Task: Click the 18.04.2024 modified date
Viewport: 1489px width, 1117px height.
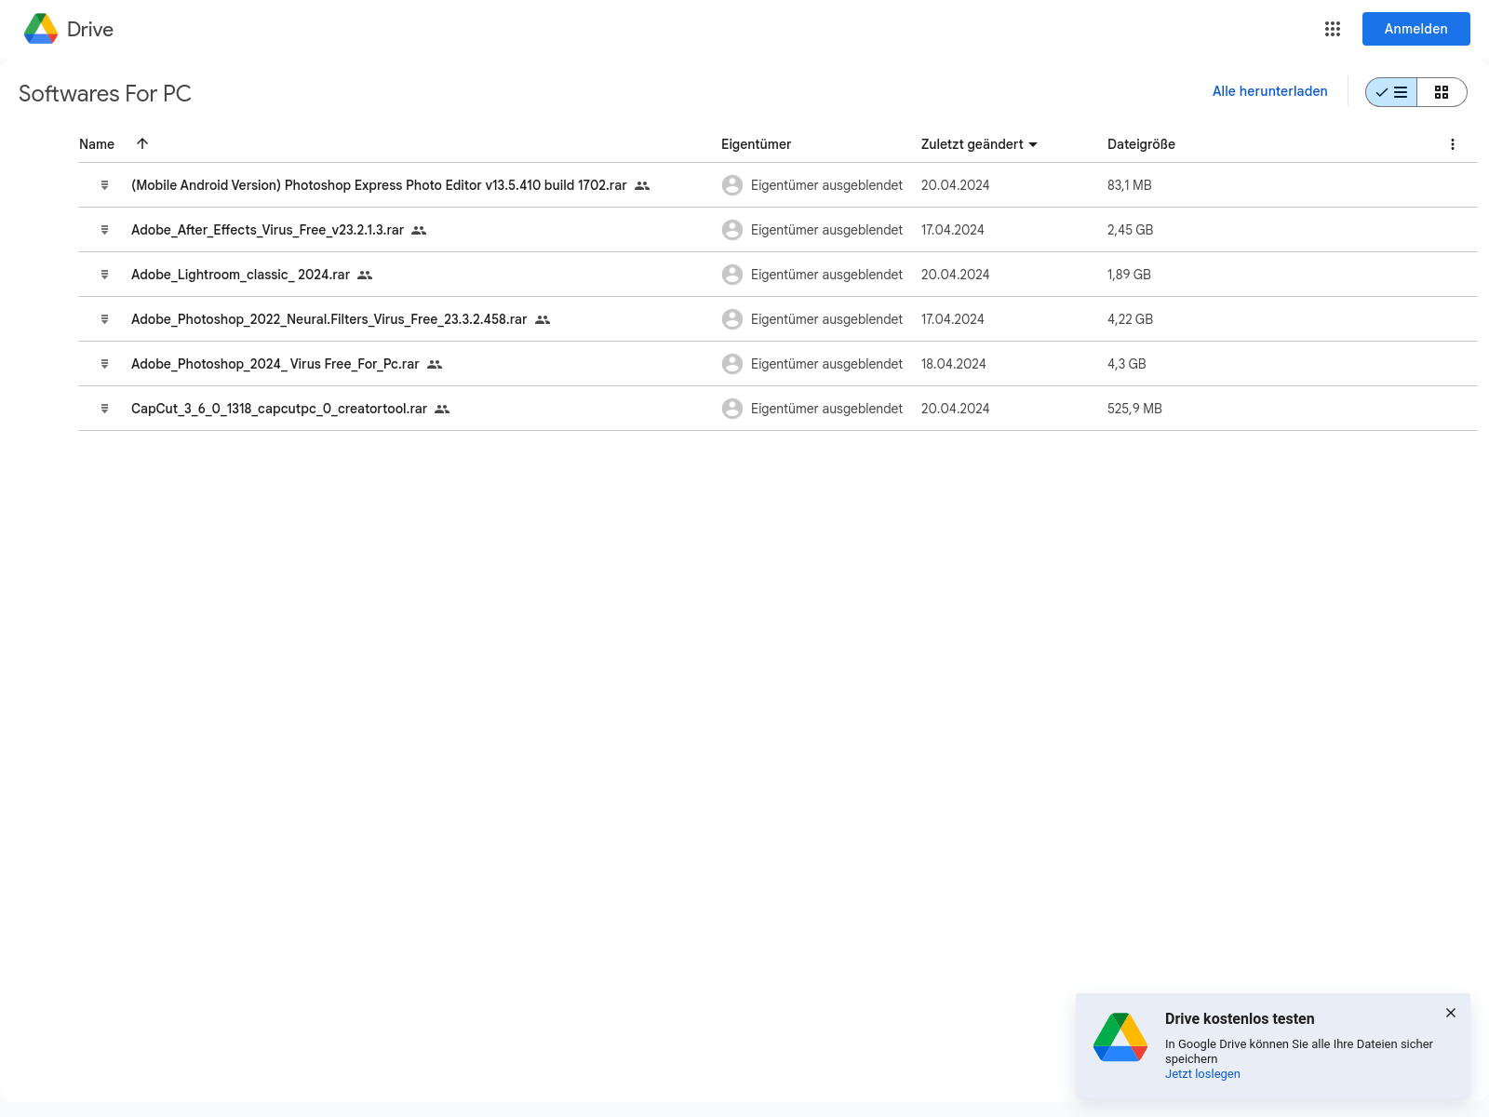Action: (x=954, y=364)
